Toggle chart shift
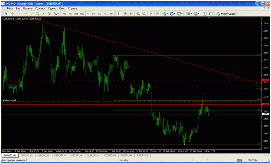 point(157,14)
